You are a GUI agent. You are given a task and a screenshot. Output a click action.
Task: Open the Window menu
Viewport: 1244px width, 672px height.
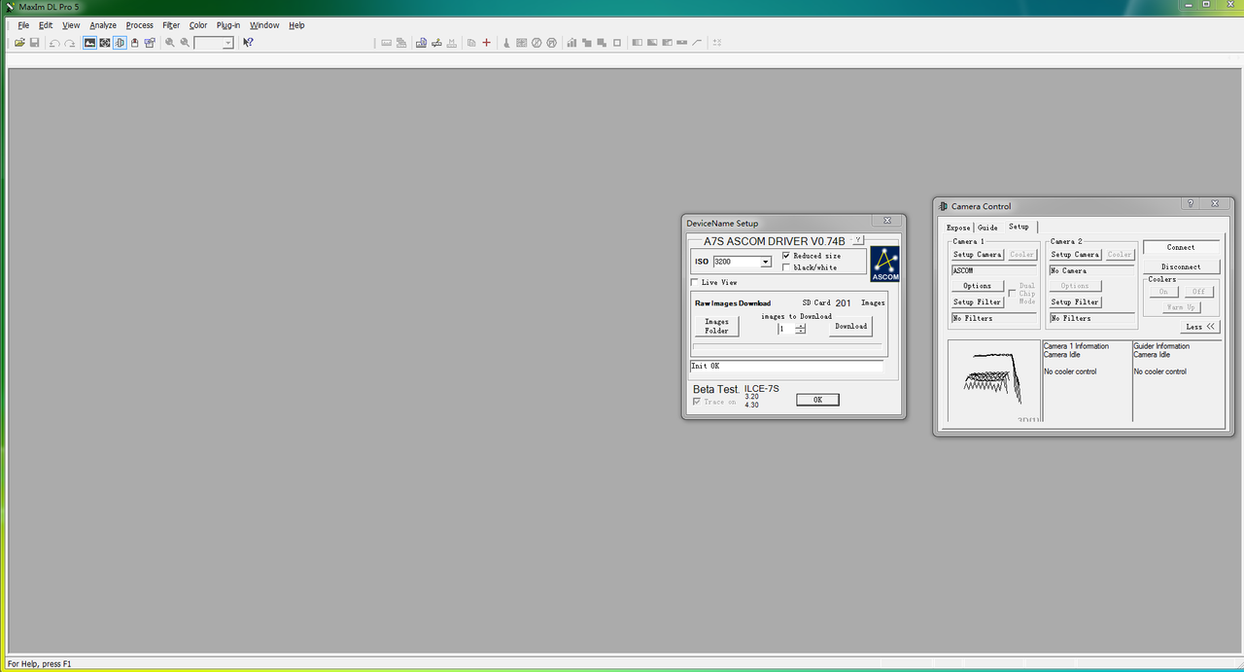[264, 25]
